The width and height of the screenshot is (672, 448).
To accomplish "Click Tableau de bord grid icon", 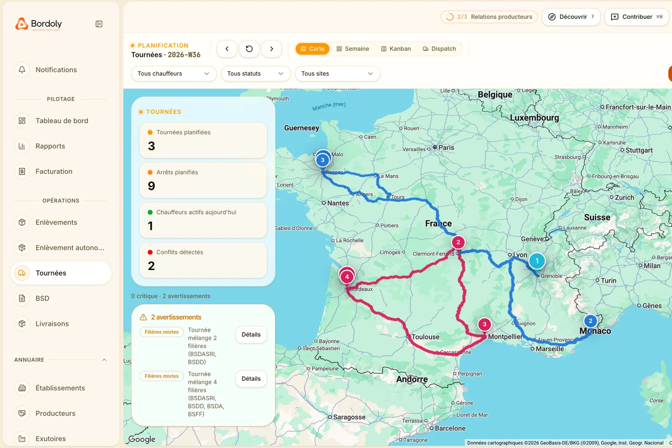I will pyautogui.click(x=22, y=121).
